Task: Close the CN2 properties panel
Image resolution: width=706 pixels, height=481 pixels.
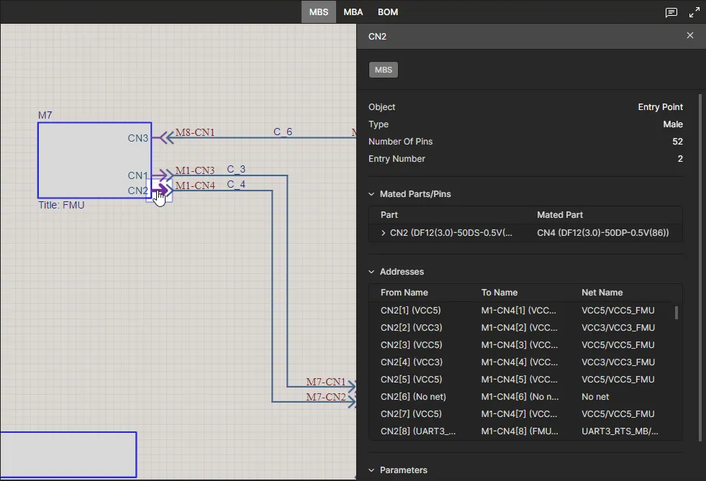Action: point(689,35)
